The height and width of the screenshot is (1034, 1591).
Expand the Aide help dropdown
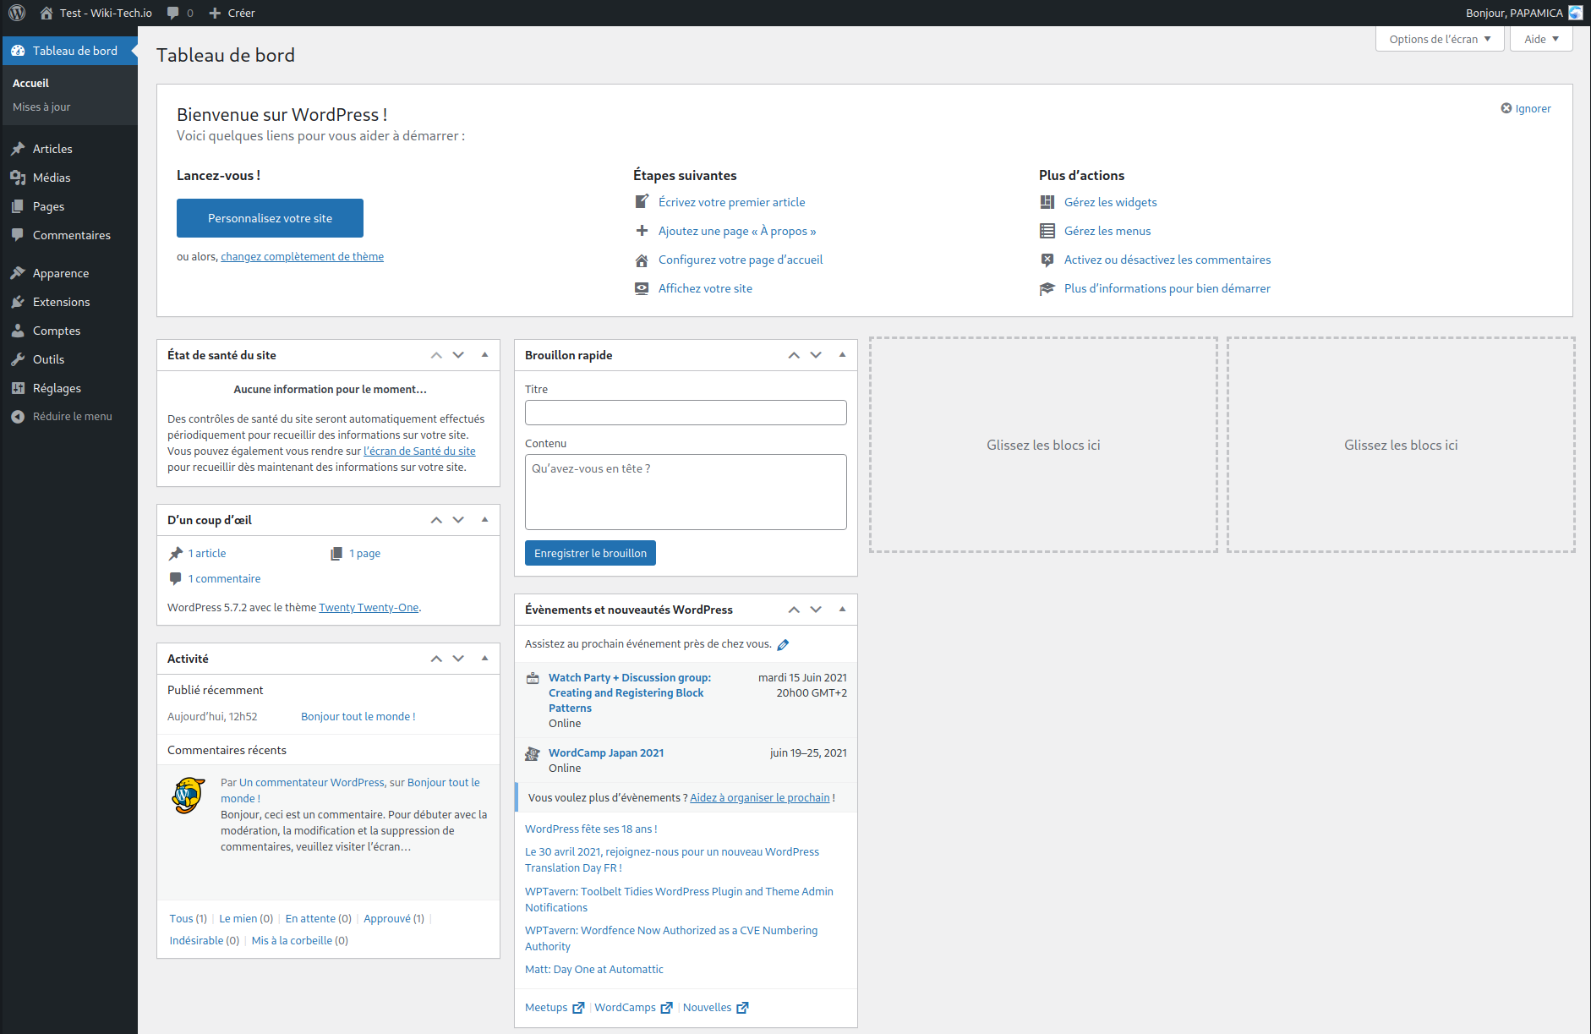pyautogui.click(x=1541, y=39)
